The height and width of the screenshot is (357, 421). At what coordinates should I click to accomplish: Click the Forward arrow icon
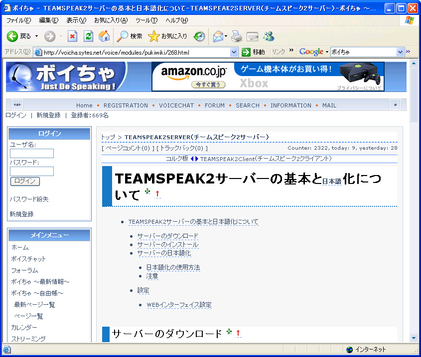50,36
